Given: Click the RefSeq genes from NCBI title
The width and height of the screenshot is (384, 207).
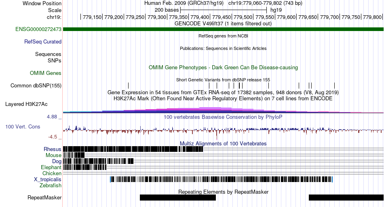Looking at the screenshot, I should coord(223,36).
